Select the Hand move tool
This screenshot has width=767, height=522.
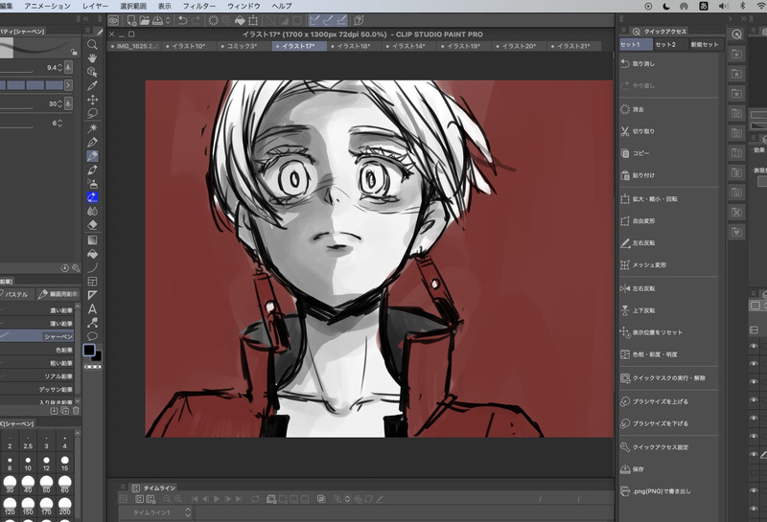92,58
